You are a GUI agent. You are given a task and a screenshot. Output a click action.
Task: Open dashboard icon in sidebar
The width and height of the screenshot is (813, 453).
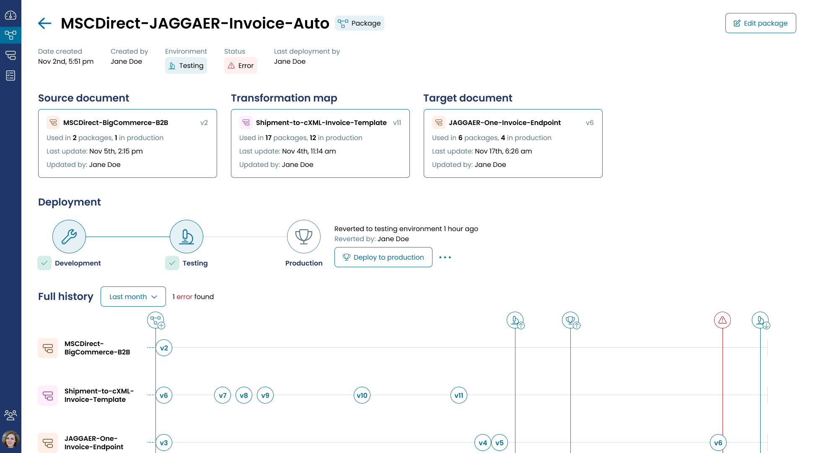tap(10, 16)
